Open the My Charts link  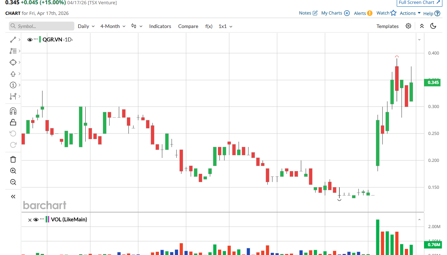click(335, 13)
